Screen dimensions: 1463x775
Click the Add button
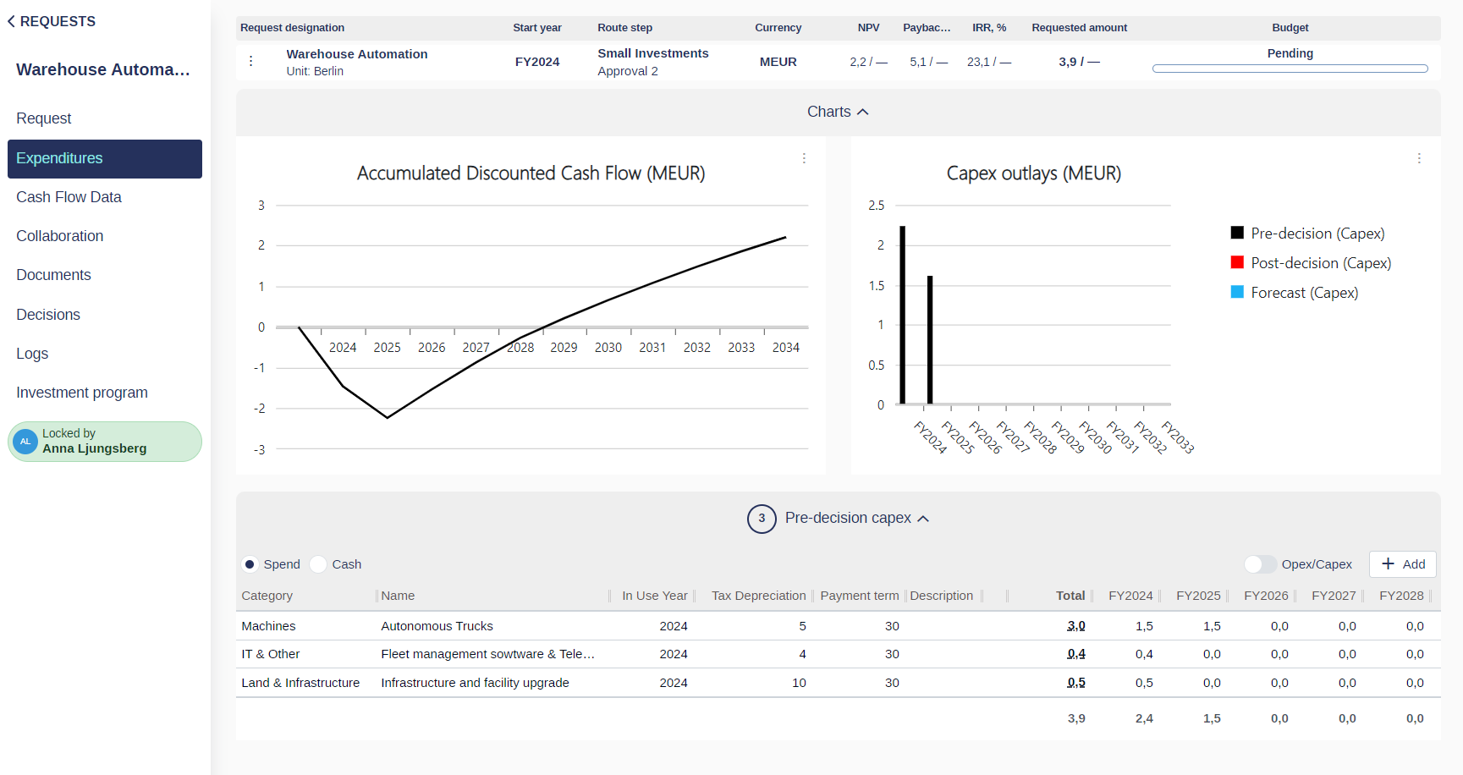click(1403, 564)
